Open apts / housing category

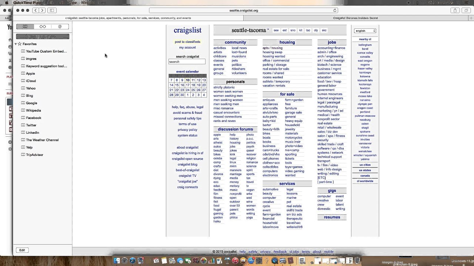(x=273, y=48)
